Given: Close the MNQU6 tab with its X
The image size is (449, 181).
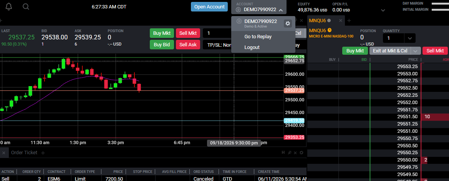Looking at the screenshot, I should tap(340, 21).
